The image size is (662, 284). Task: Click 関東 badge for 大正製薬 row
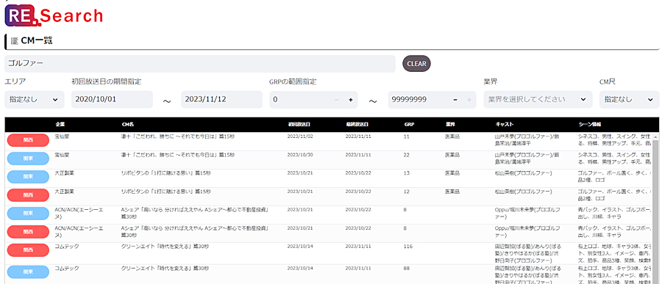click(28, 177)
